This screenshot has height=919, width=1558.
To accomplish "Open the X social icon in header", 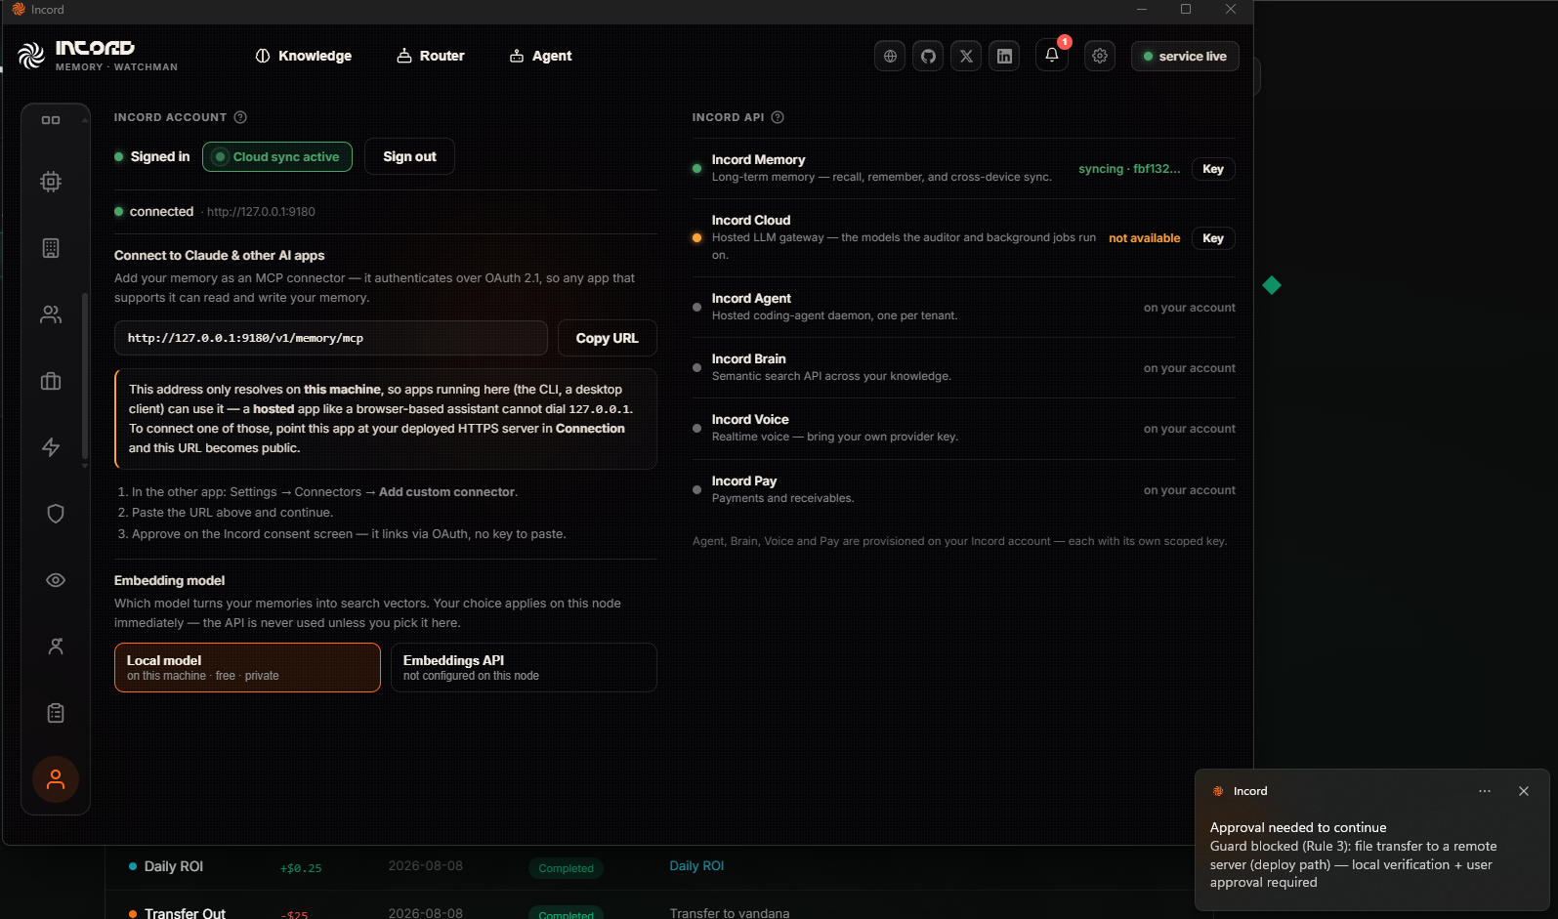I will tap(966, 56).
